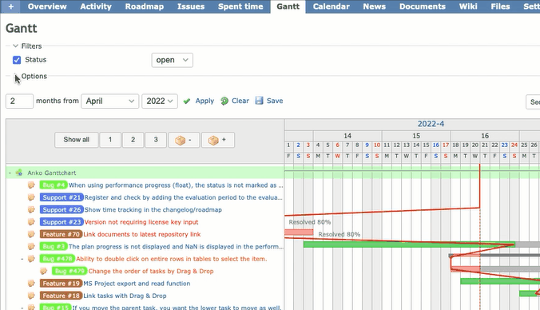Collapse the Anko Ganttchart project tree
540x310 pixels.
pyautogui.click(x=10, y=173)
